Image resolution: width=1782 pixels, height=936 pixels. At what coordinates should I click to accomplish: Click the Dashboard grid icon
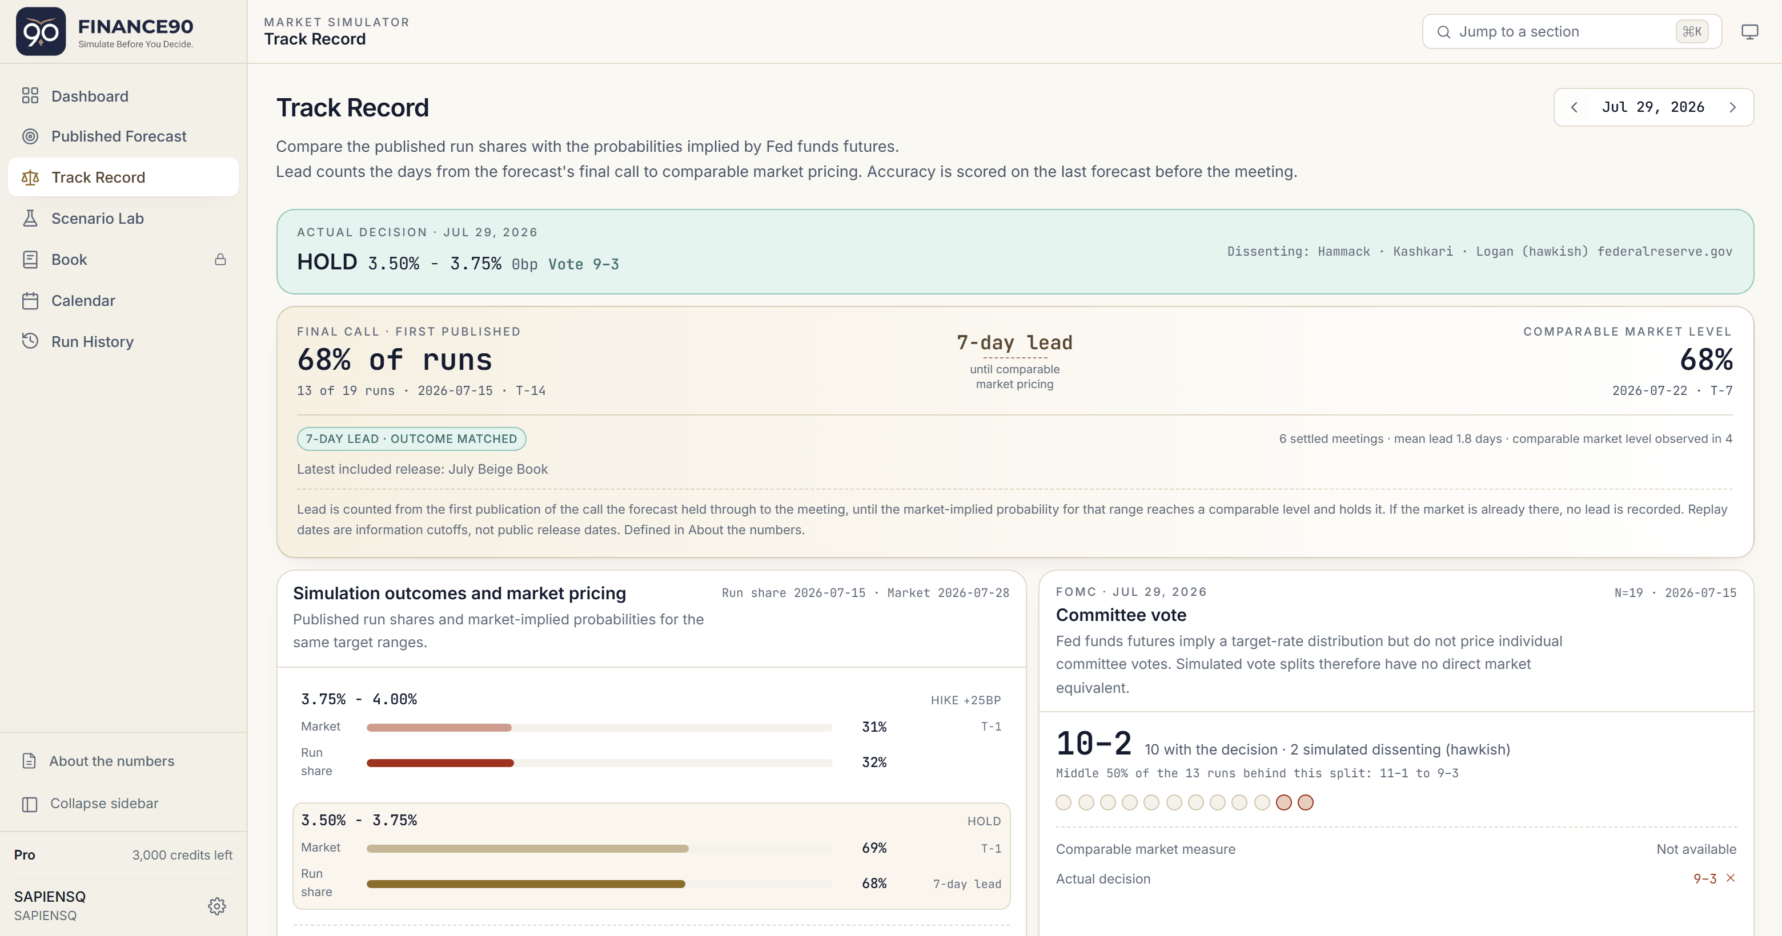30,96
